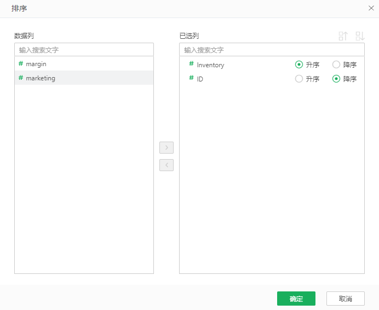The width and height of the screenshot is (379, 310).
Task: Click the numeric type icon beside marketing
Action: tap(21, 78)
